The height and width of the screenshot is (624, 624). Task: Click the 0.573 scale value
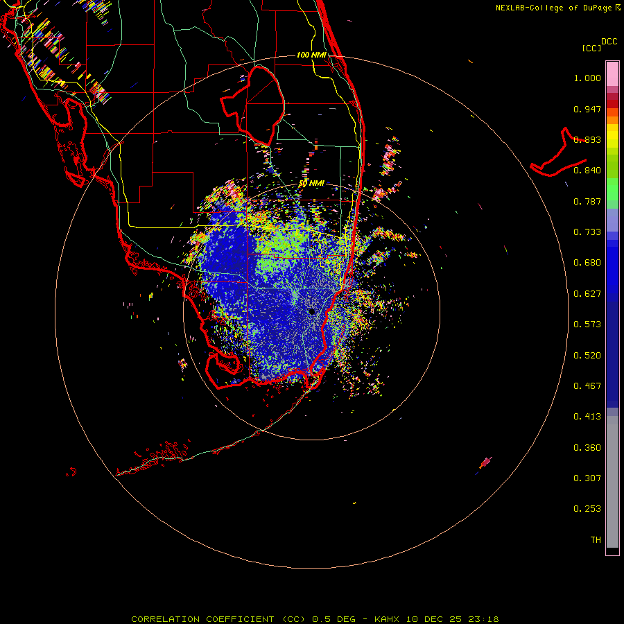click(587, 324)
